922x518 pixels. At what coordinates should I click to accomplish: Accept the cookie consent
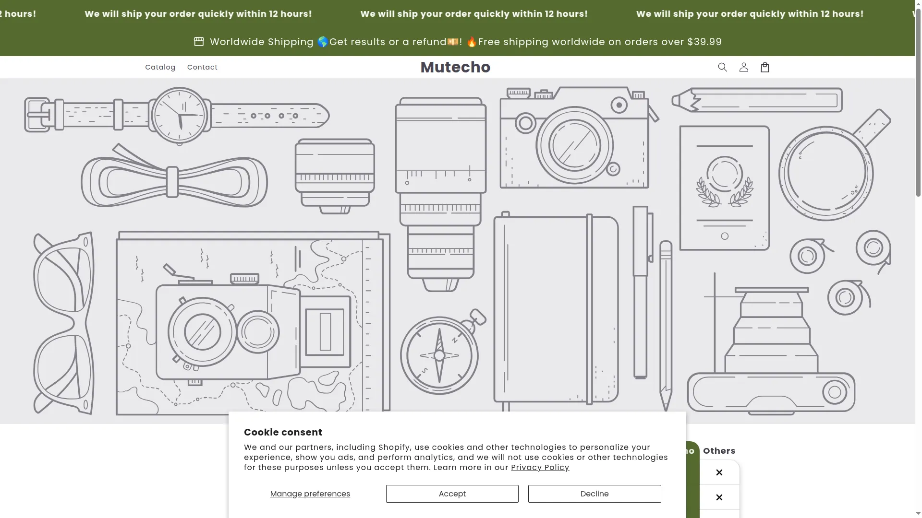click(x=452, y=494)
